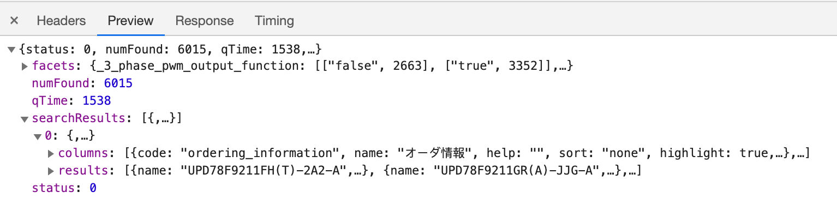This screenshot has height=216, width=837.
Task: Expand the facets object arrow
Action: 25,67
